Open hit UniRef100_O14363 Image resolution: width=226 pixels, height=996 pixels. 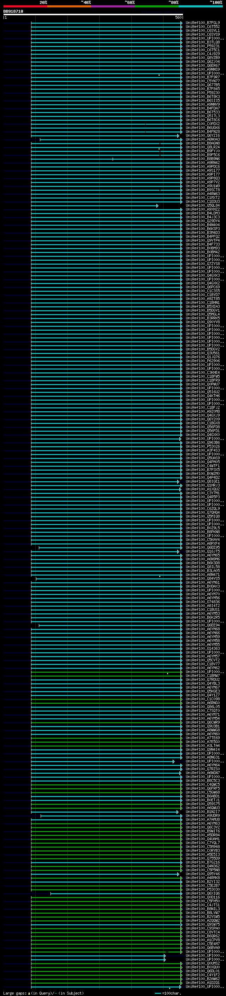point(202,649)
